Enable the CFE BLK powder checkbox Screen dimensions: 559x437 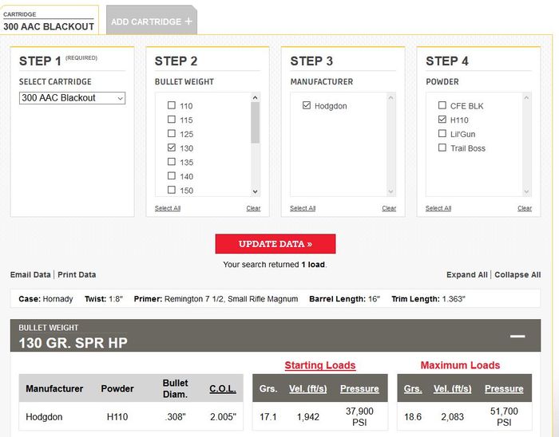(442, 106)
